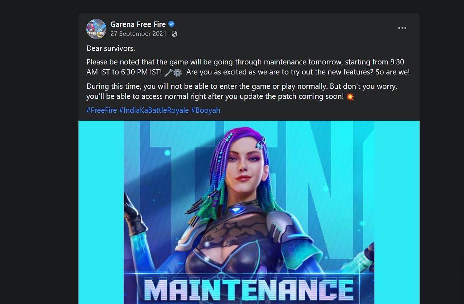Open the Garena Free Fire profile picture

point(96,29)
